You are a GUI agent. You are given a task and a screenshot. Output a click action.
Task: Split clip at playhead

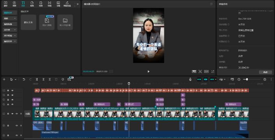coord(37,79)
